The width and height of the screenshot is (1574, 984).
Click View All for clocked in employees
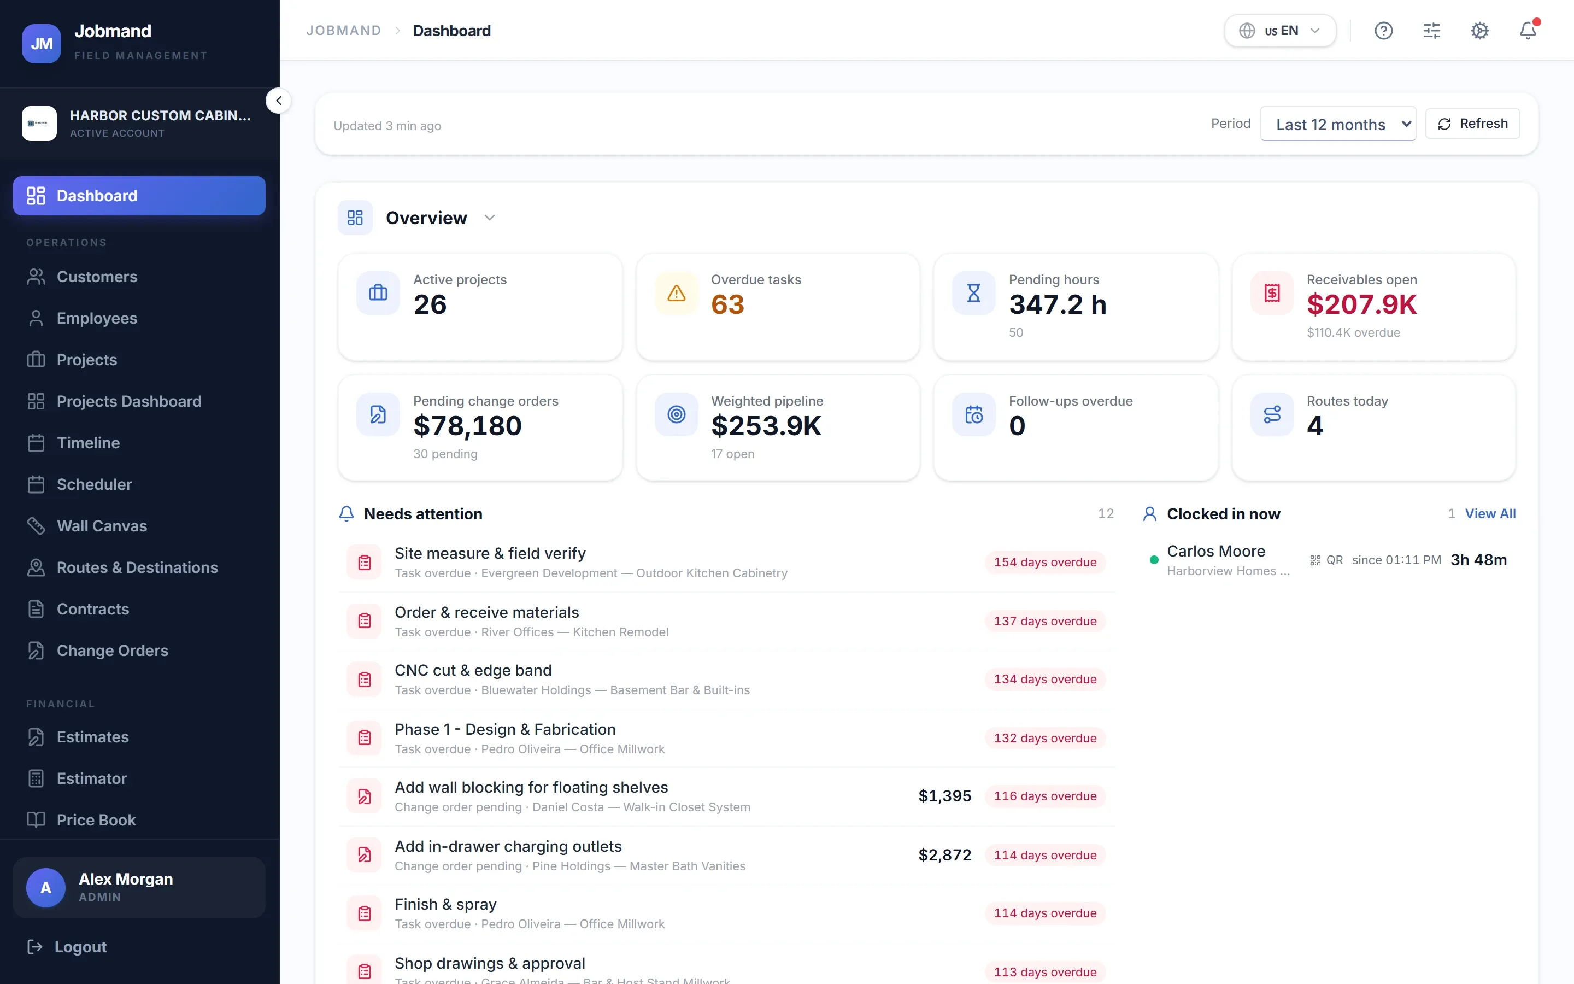(x=1490, y=514)
